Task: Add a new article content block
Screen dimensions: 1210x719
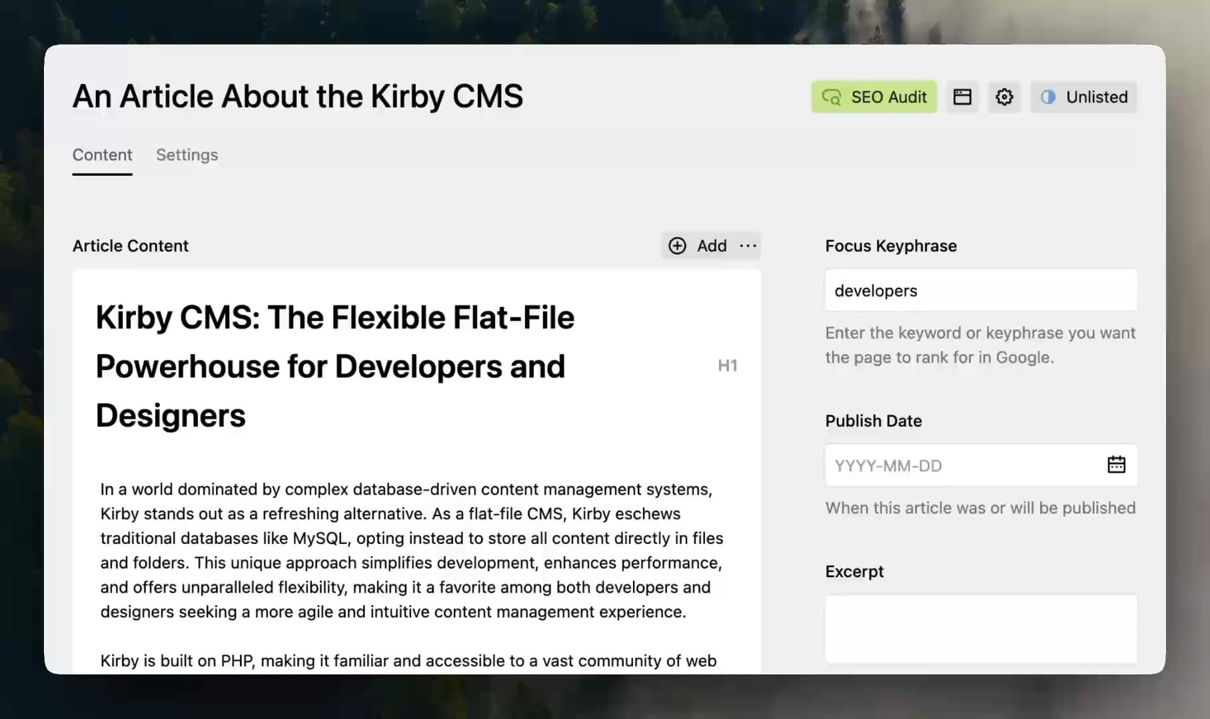Action: 698,246
